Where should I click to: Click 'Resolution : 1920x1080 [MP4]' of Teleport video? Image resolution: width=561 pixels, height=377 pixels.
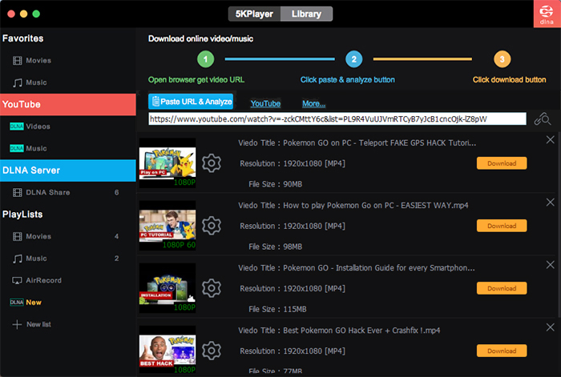293,163
